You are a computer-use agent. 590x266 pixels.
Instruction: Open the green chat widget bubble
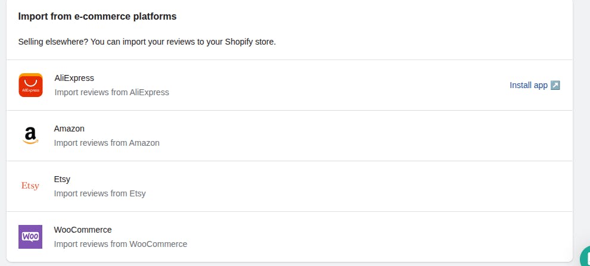pyautogui.click(x=585, y=258)
